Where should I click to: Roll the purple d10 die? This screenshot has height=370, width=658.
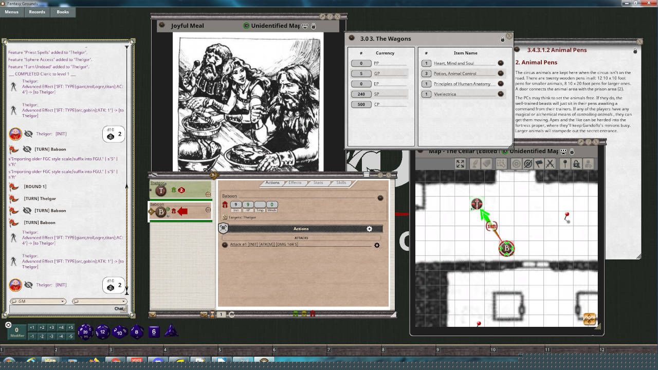click(x=120, y=332)
